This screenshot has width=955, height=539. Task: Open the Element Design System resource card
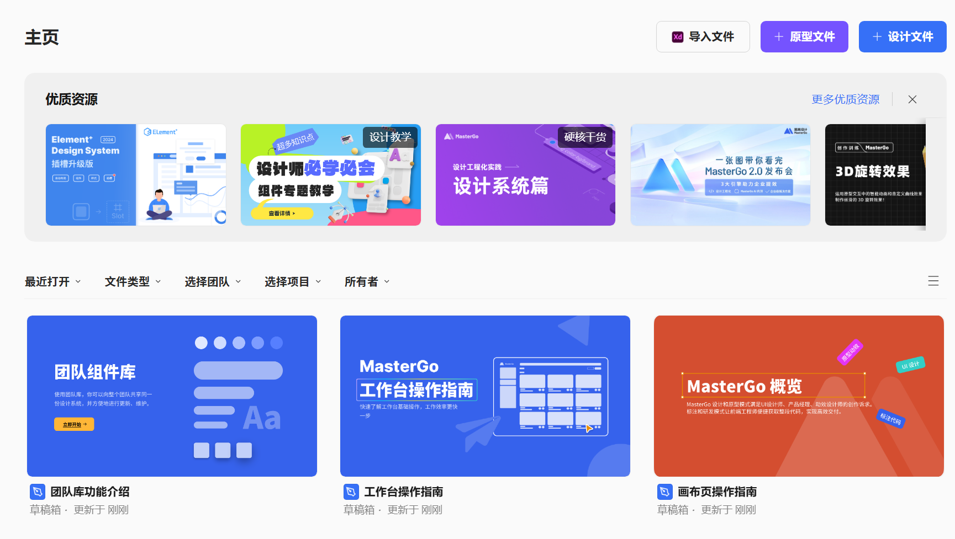[x=136, y=175]
